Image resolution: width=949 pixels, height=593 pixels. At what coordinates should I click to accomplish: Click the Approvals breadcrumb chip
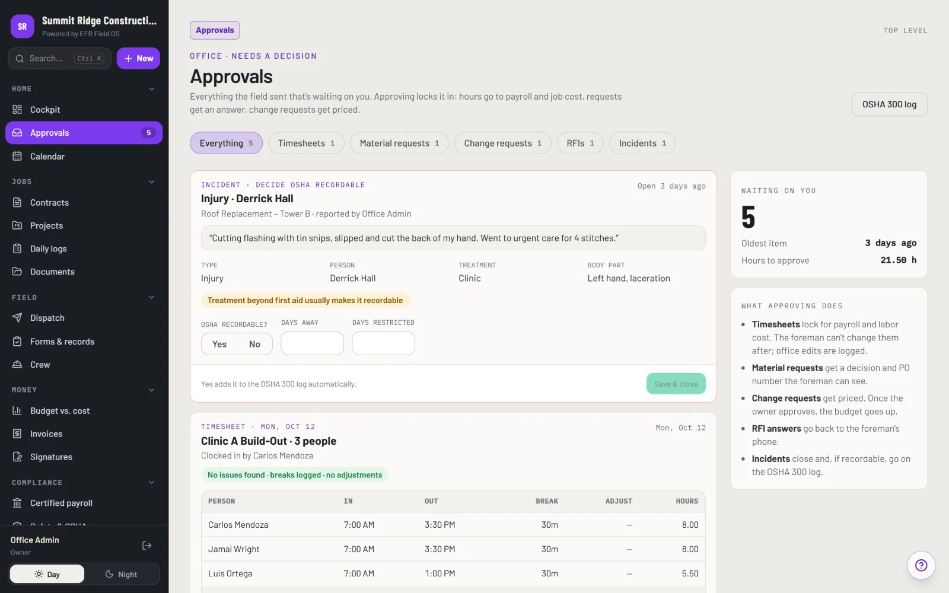[215, 30]
